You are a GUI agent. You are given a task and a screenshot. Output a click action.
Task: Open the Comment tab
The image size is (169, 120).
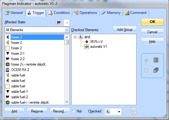click(136, 13)
